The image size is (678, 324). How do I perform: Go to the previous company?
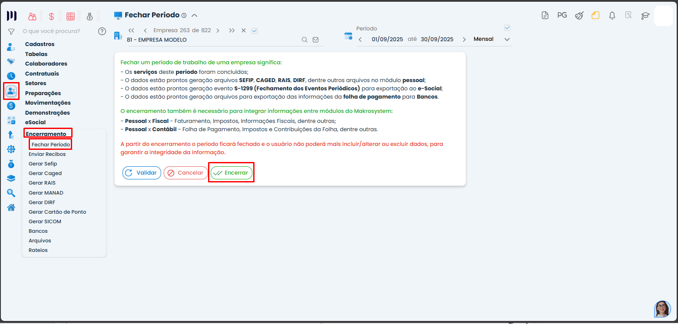click(145, 30)
